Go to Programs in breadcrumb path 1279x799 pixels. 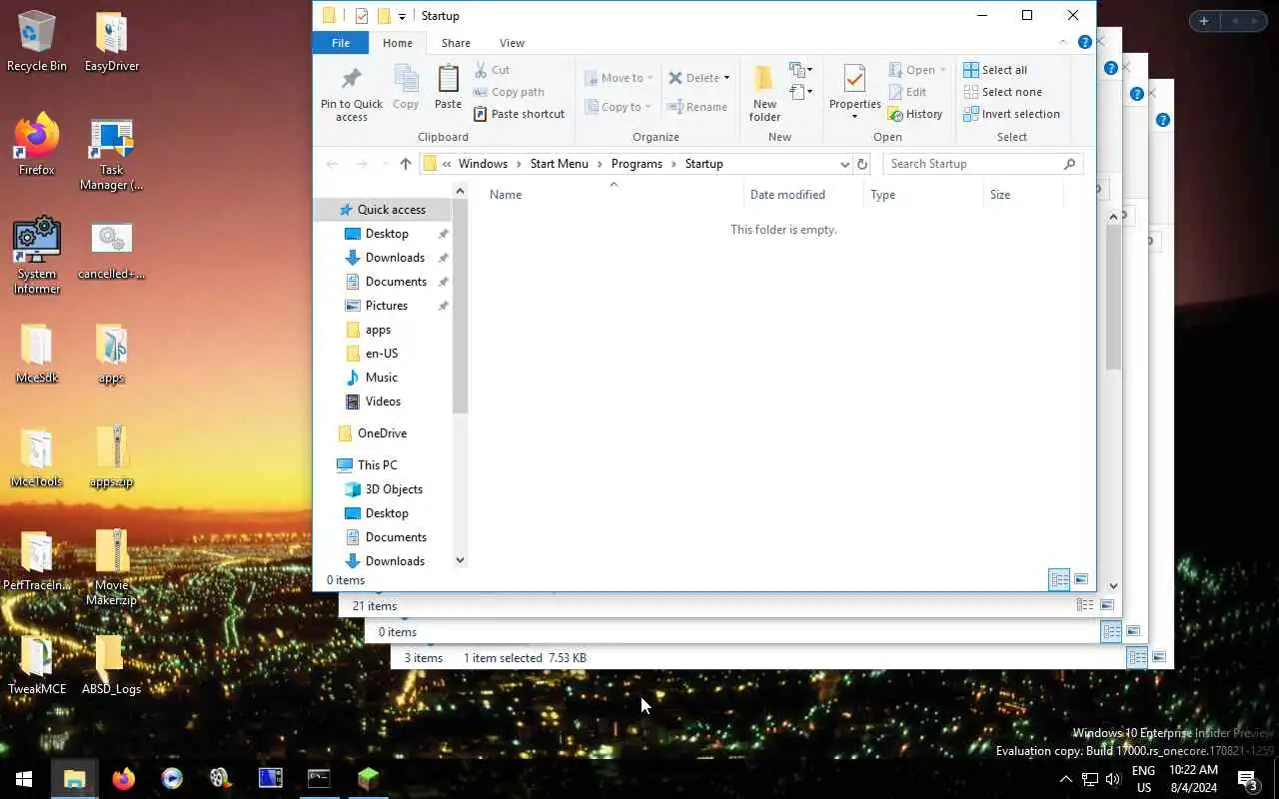pos(637,164)
